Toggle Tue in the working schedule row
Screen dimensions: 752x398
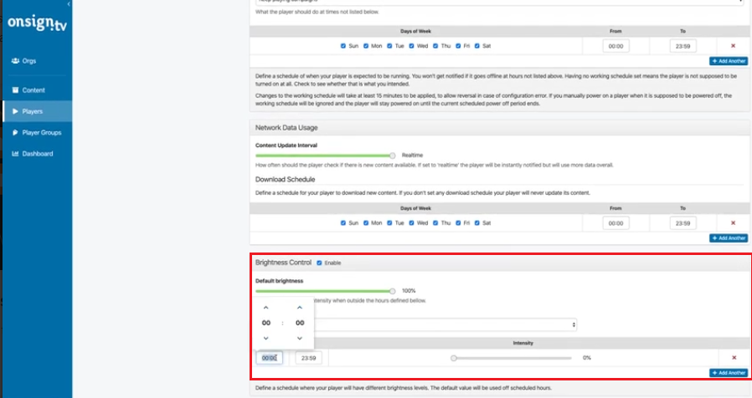[389, 46]
